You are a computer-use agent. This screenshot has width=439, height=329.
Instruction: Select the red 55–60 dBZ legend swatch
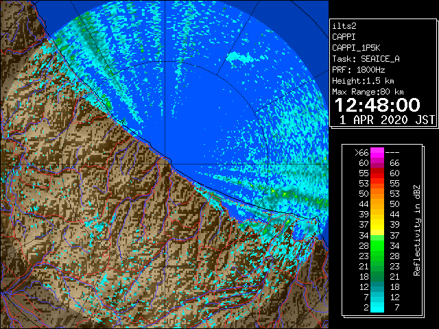pyautogui.click(x=377, y=173)
